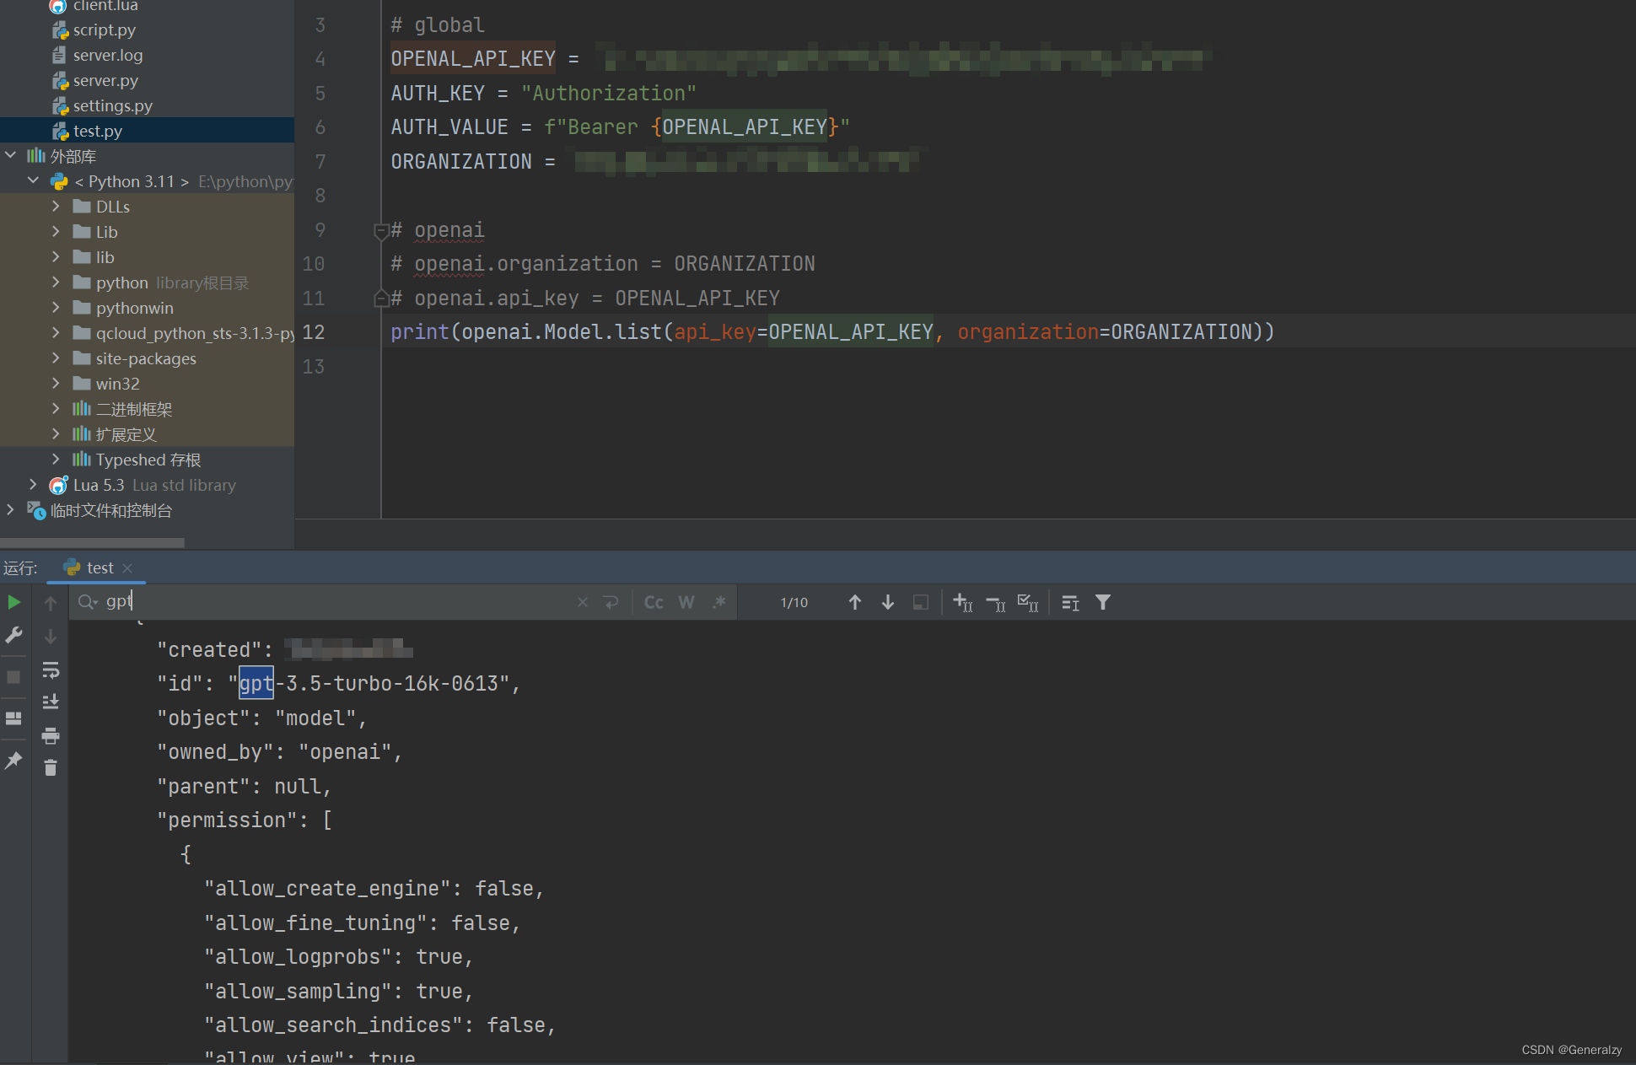Screen dimensions: 1636x1065
Task: Click the search input field containing gpt
Action: click(x=337, y=601)
